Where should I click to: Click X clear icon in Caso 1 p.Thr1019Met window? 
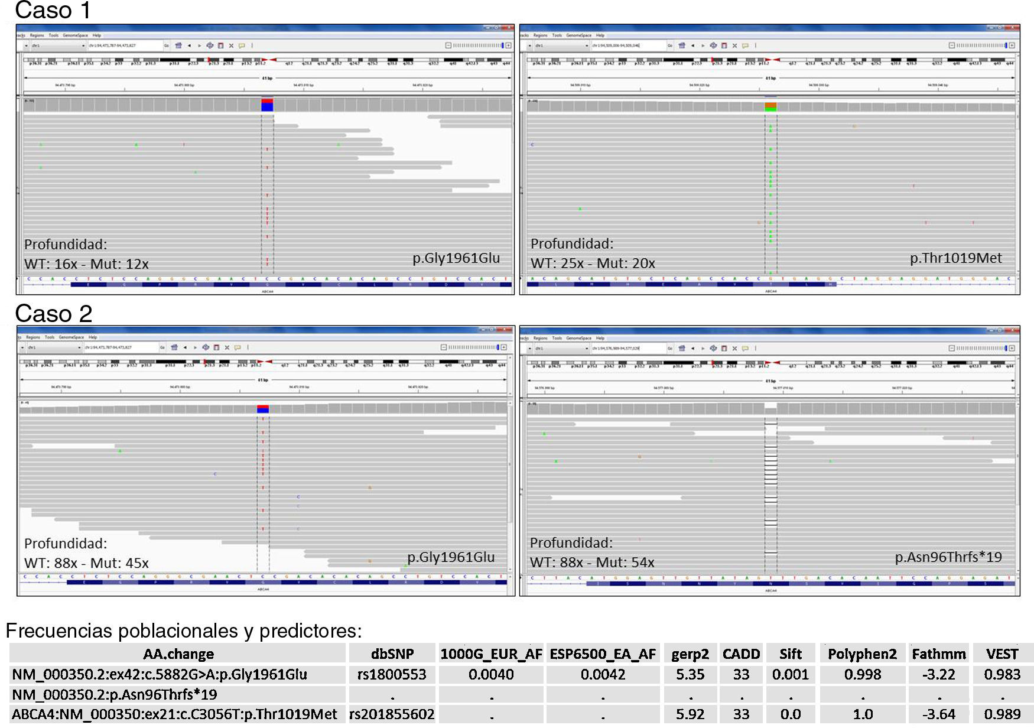[734, 45]
